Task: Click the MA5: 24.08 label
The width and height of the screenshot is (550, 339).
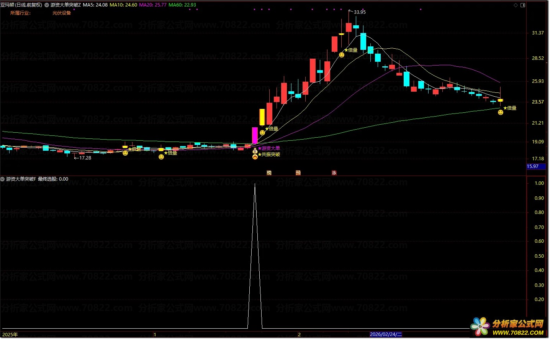Action: (x=95, y=5)
